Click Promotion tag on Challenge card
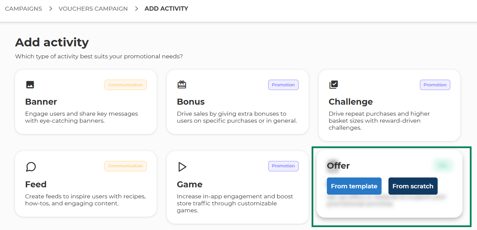This screenshot has height=230, width=477. pos(435,85)
